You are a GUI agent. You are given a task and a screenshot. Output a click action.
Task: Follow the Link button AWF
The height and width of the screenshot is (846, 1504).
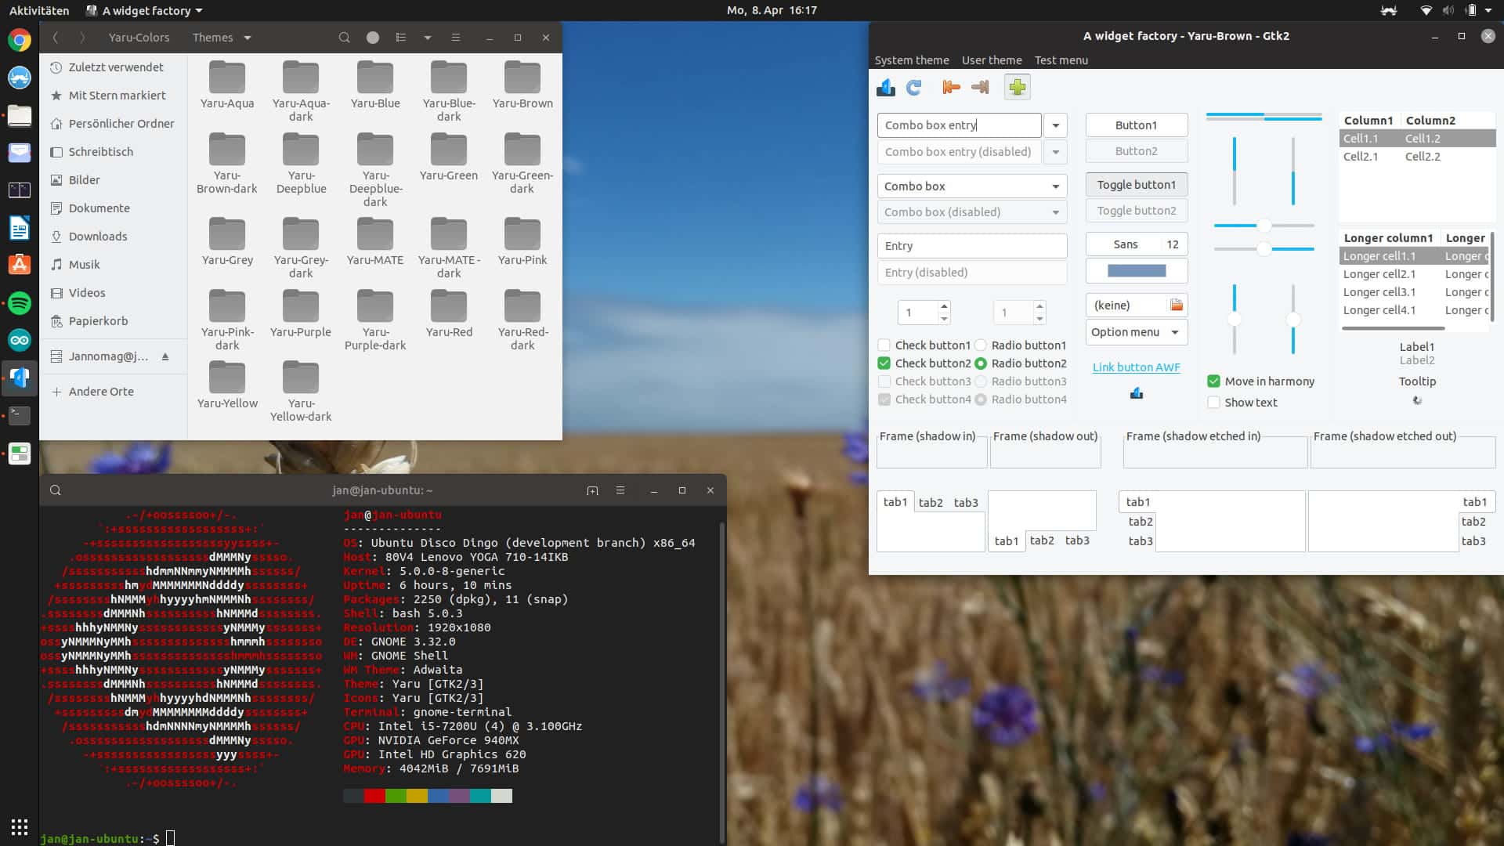pyautogui.click(x=1136, y=367)
